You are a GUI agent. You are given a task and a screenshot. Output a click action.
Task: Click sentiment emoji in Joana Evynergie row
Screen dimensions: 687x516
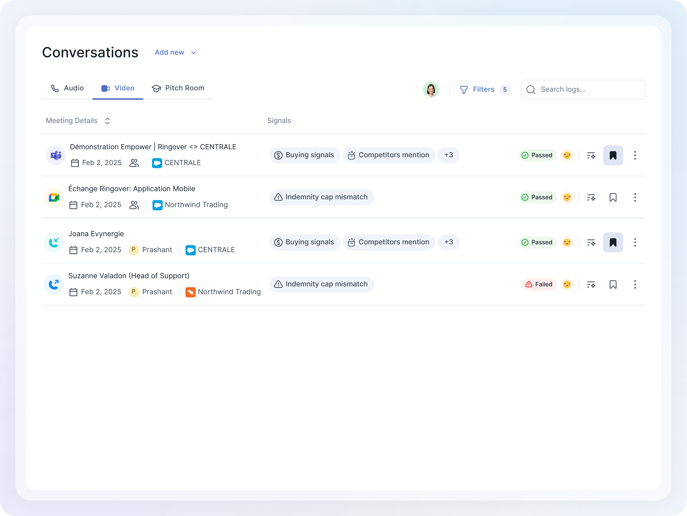click(x=567, y=242)
